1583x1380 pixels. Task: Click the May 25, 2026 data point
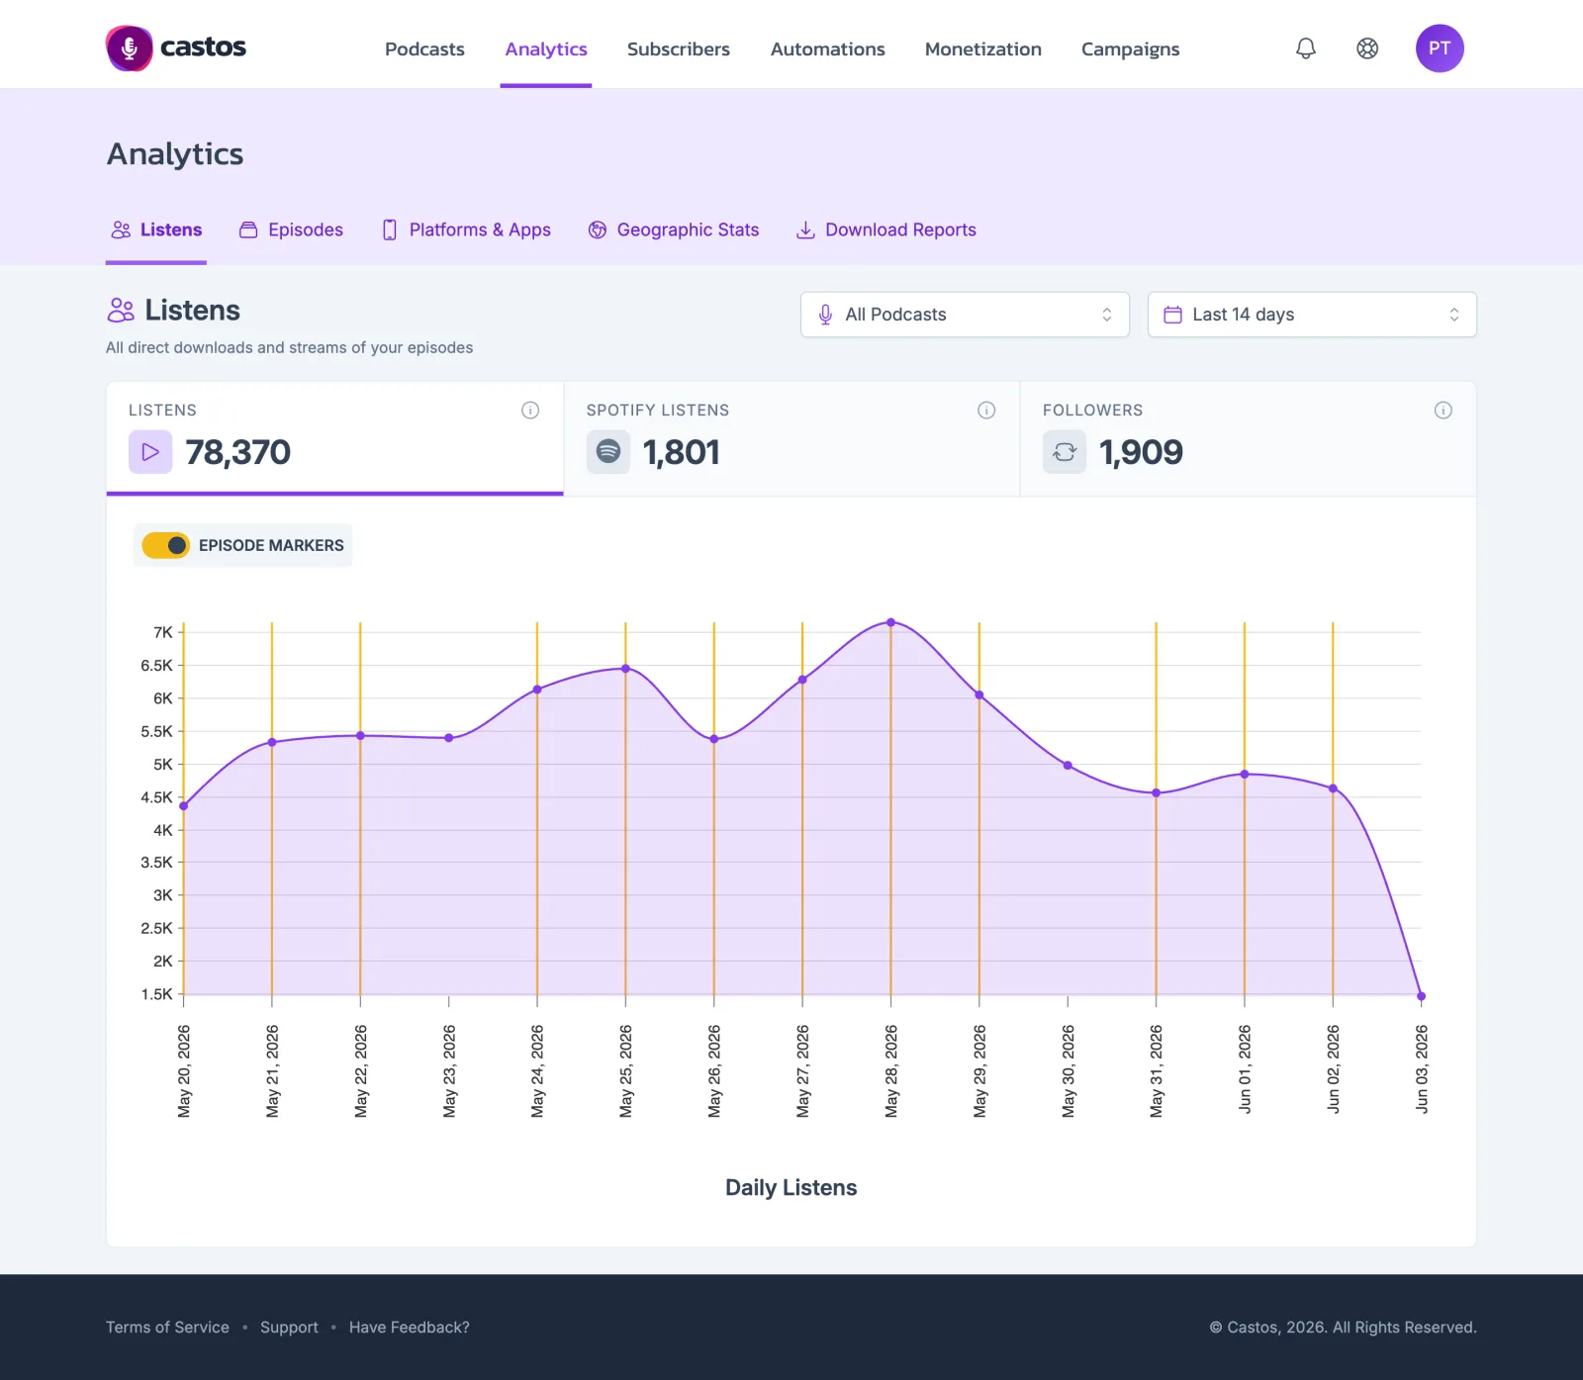tap(625, 669)
